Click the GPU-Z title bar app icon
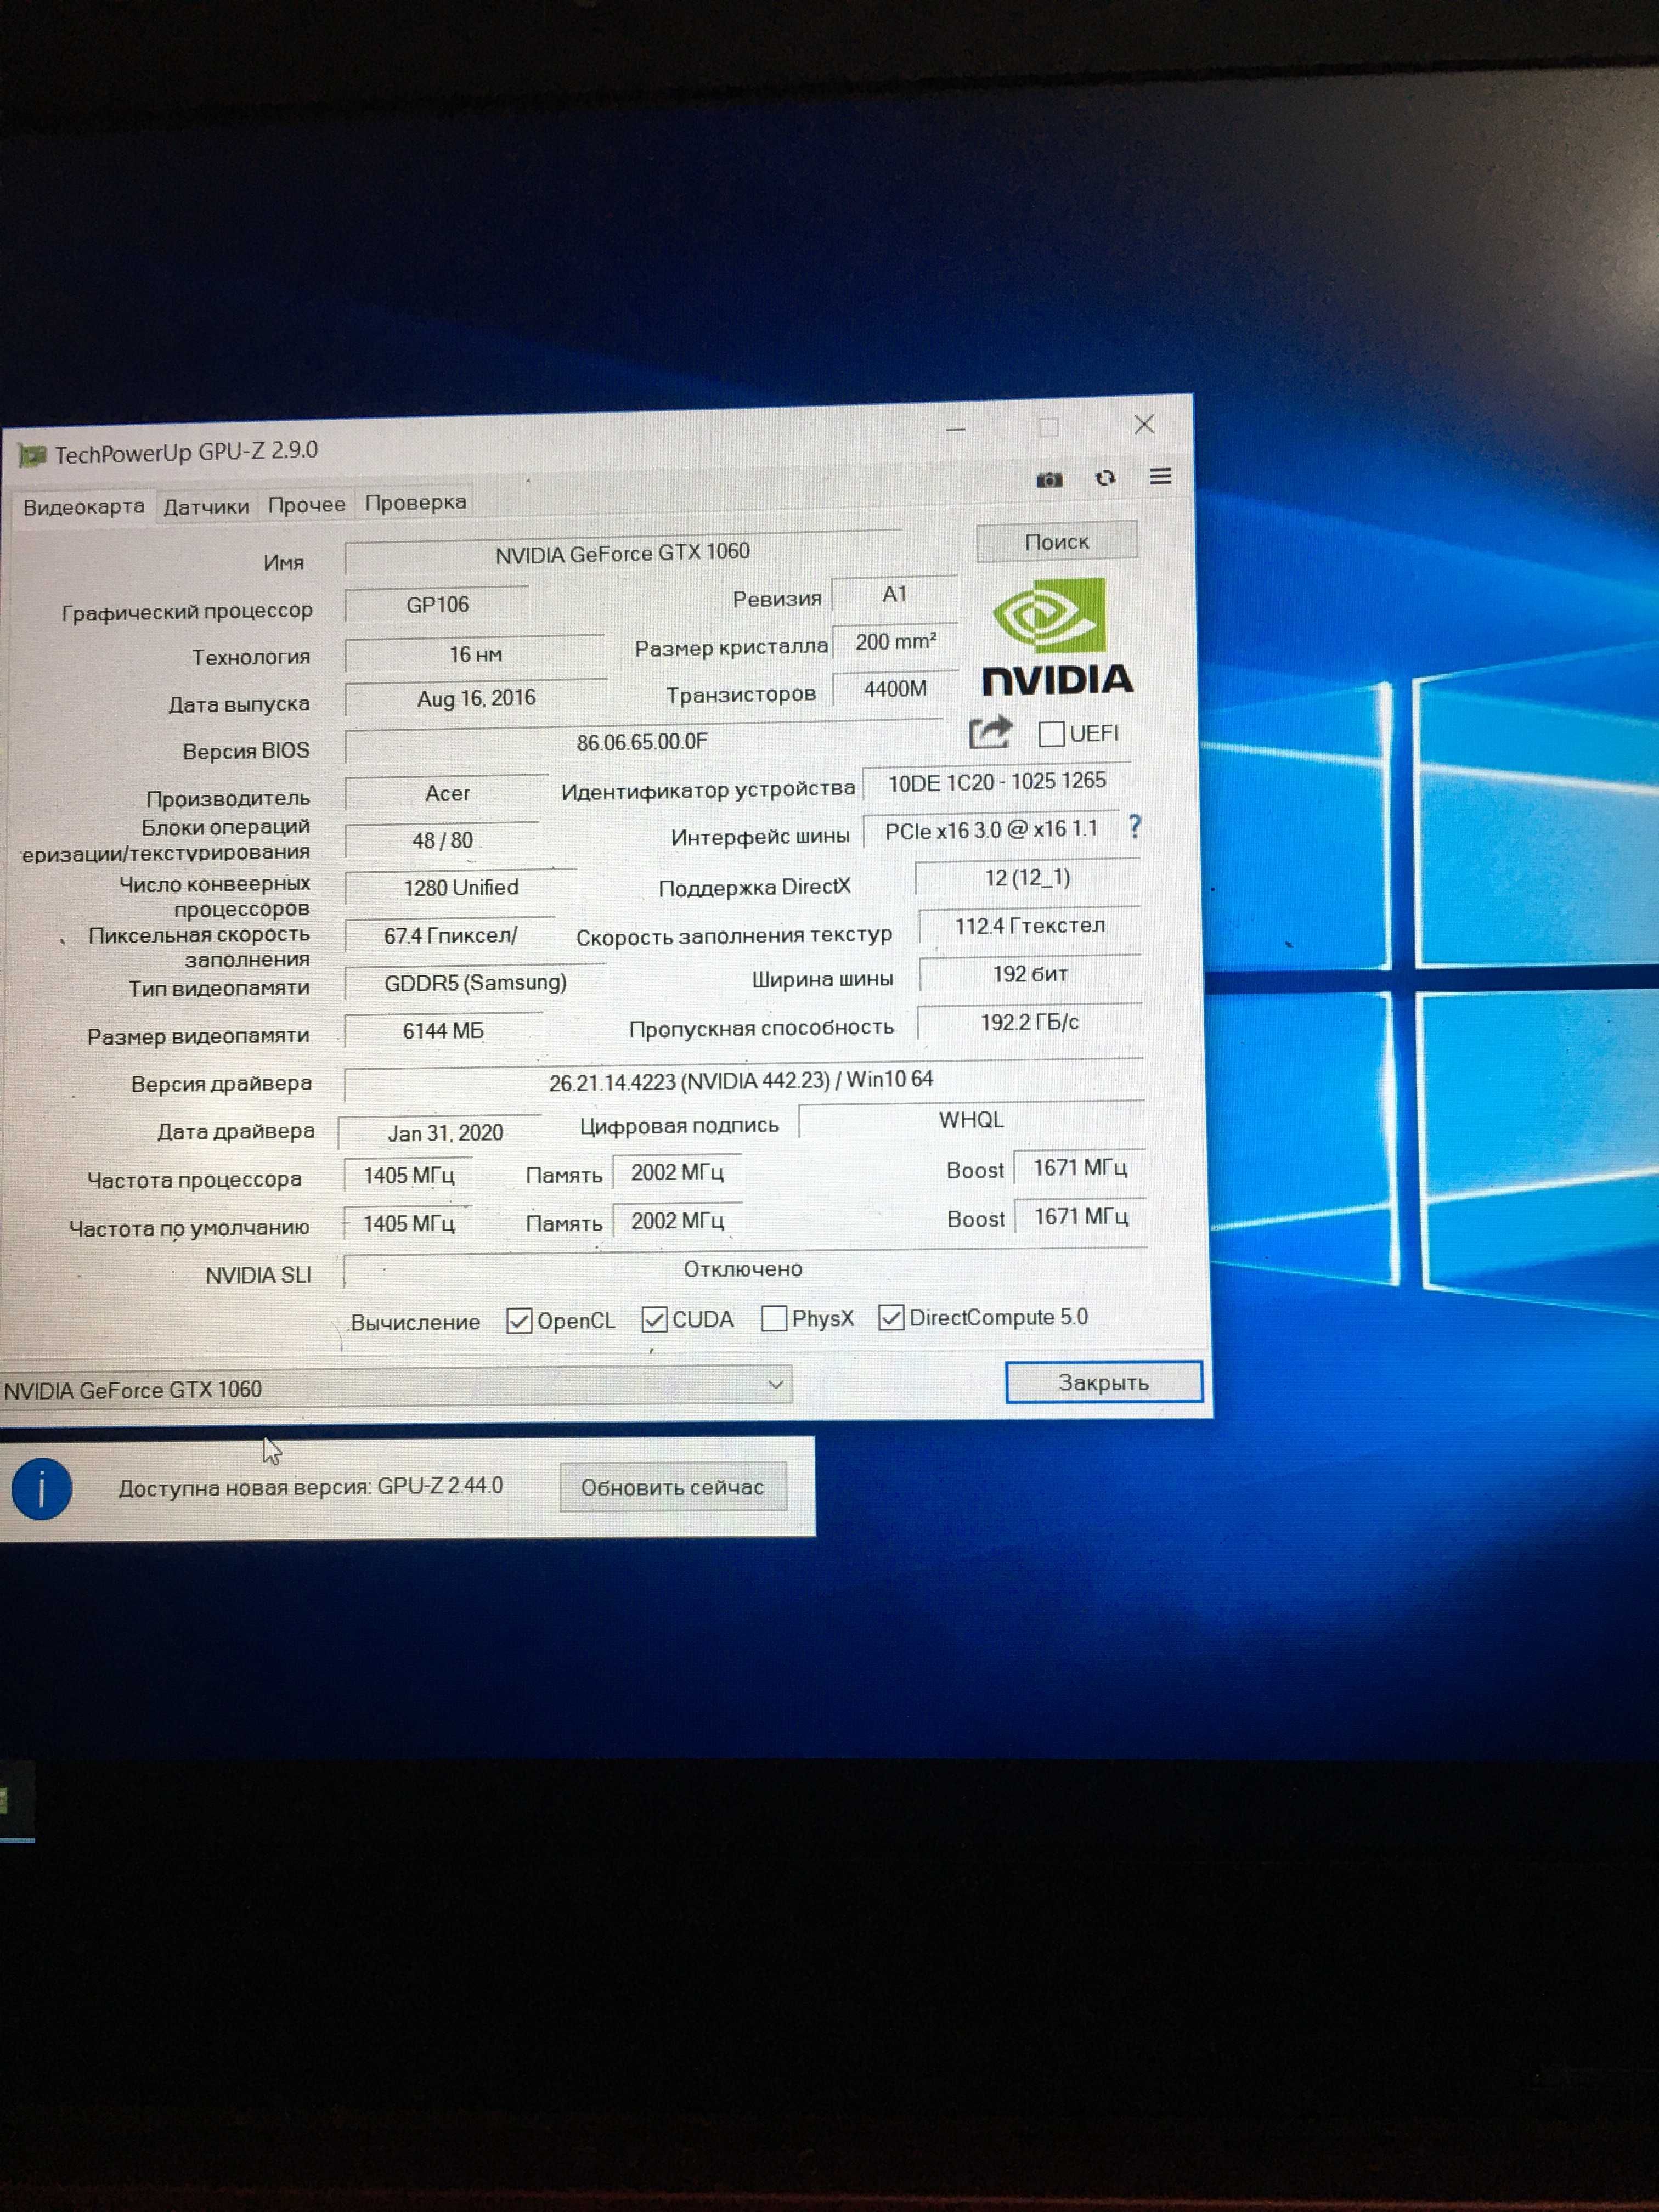This screenshot has height=2212, width=1659. click(32, 456)
